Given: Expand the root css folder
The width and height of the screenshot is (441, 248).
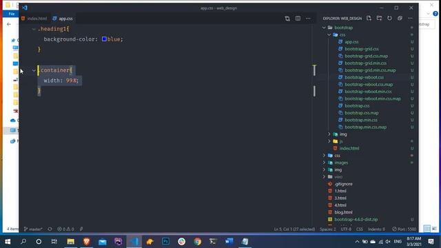Looking at the screenshot, I should pyautogui.click(x=324, y=156).
